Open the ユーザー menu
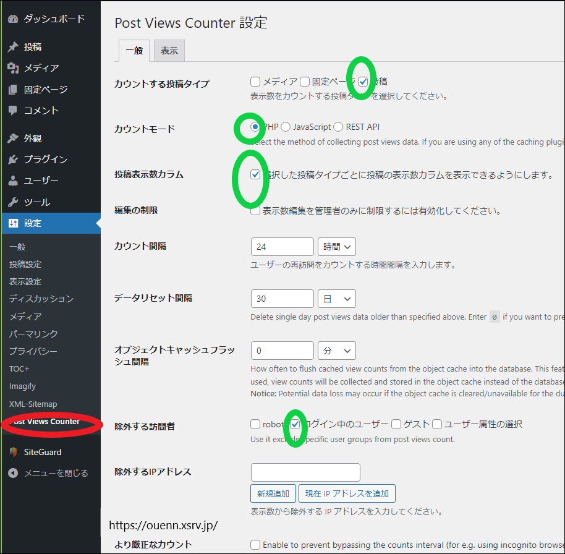The width and height of the screenshot is (565, 554). coord(51,181)
